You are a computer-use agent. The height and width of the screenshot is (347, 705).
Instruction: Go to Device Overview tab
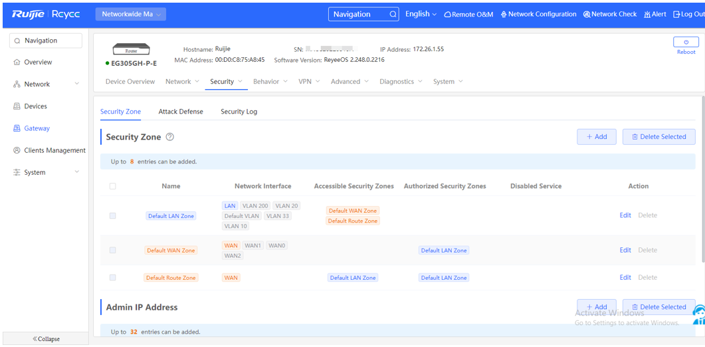click(x=130, y=82)
